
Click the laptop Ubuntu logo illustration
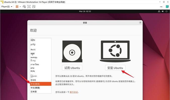pyautogui.click(x=115, y=51)
